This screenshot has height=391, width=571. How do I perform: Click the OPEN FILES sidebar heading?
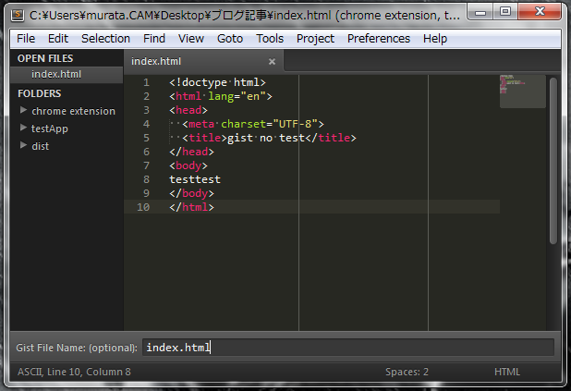pos(45,58)
